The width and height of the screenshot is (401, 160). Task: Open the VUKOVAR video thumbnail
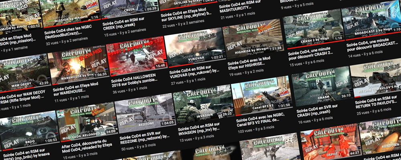[194, 48]
